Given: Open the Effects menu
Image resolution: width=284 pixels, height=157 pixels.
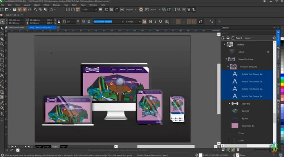Looking at the screenshot, I should 46,5.
